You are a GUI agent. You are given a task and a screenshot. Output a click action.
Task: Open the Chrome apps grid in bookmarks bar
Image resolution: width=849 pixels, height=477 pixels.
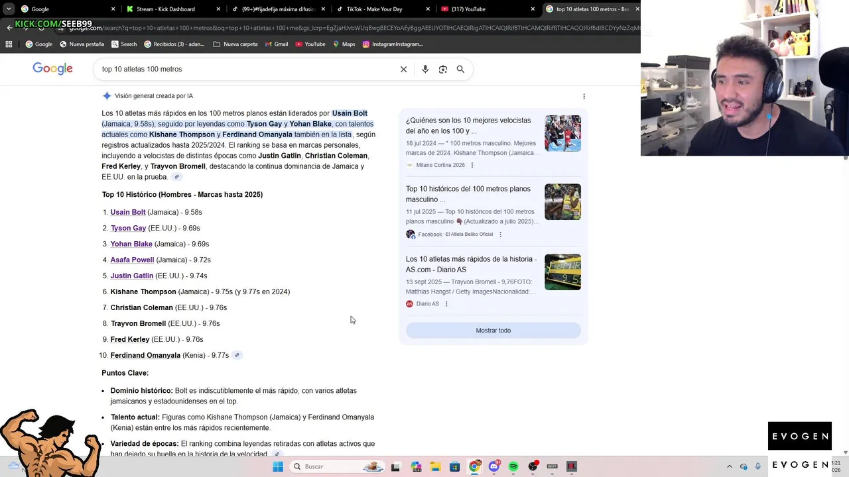click(9, 44)
